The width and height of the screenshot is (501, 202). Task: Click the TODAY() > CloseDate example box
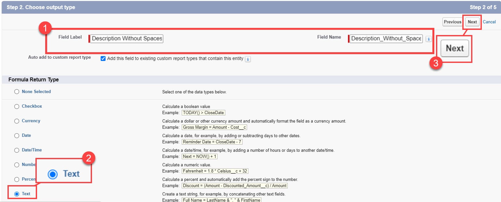click(203, 113)
